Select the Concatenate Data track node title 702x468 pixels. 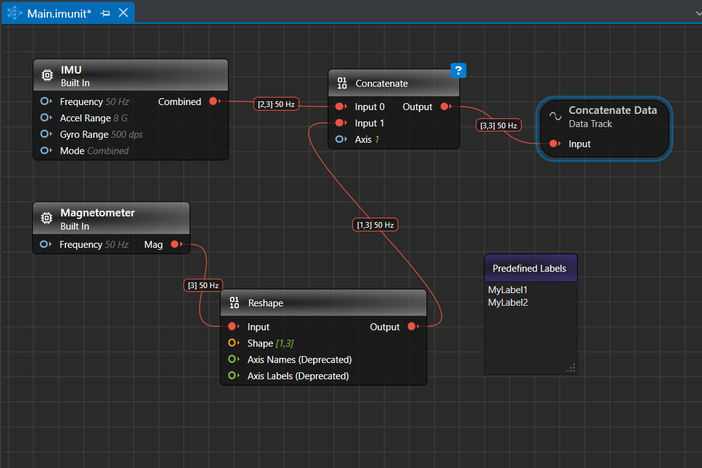pyautogui.click(x=613, y=111)
